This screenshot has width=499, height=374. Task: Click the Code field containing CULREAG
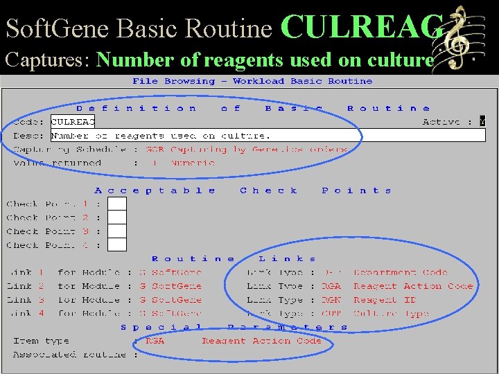73,121
